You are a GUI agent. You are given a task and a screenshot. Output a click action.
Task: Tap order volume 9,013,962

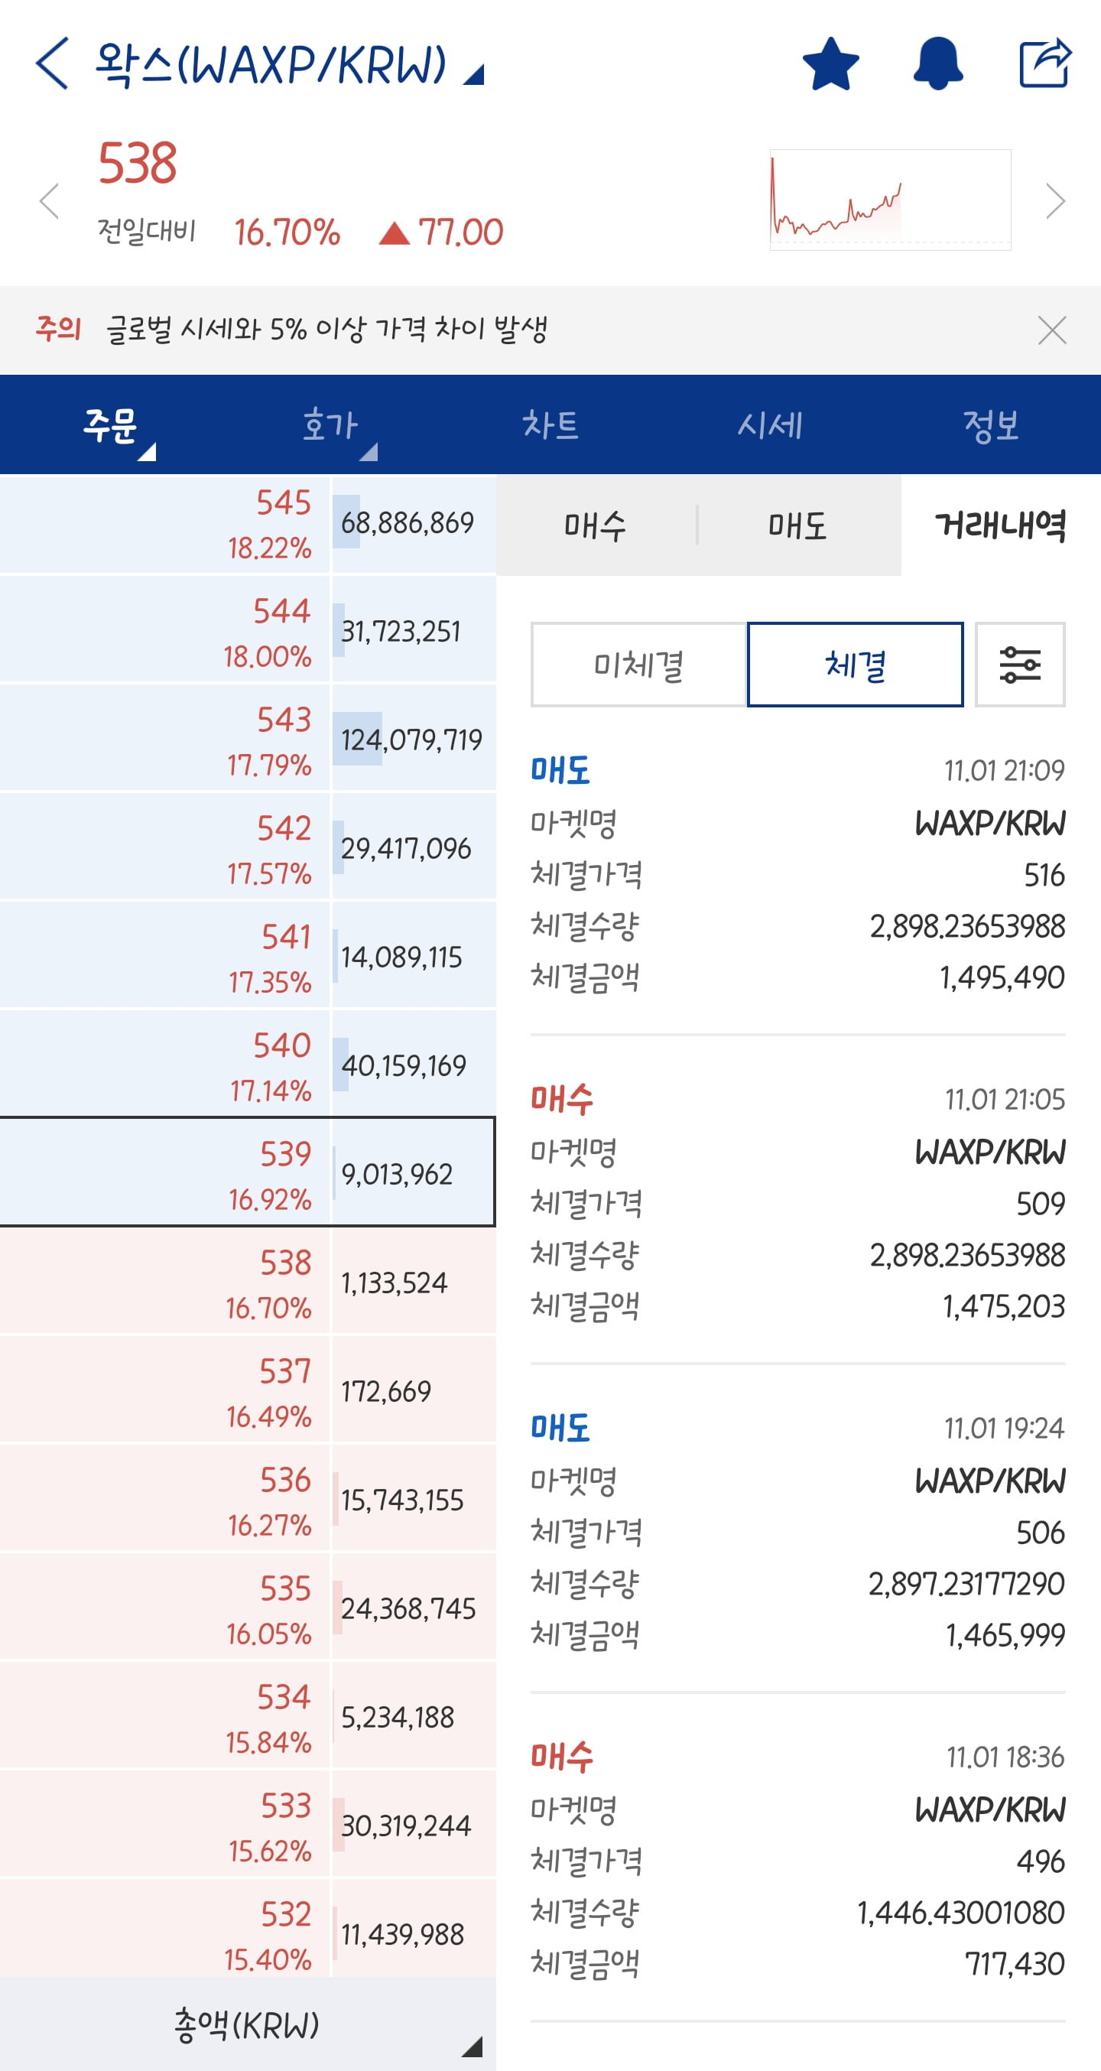click(x=397, y=1175)
